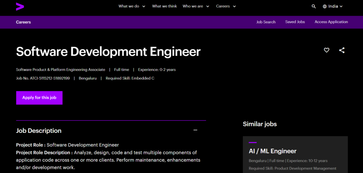Open the Saved Jobs tab
This screenshot has width=363, height=173.
(x=295, y=22)
